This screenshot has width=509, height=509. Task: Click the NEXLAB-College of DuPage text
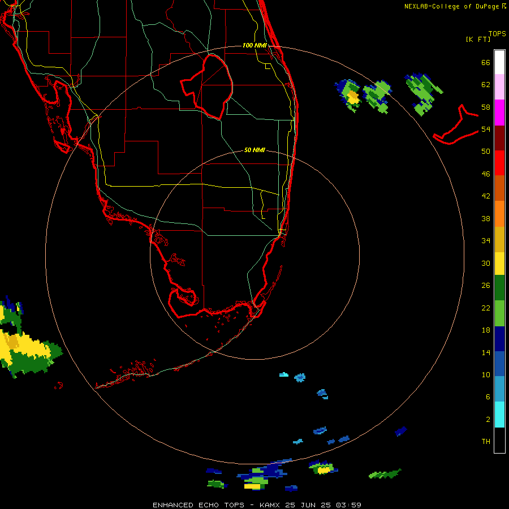pos(451,6)
